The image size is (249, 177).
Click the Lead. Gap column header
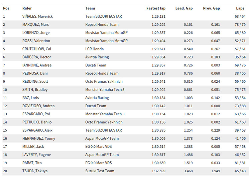(184, 8)
